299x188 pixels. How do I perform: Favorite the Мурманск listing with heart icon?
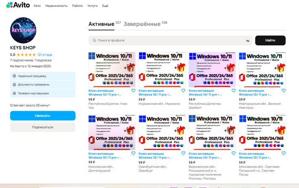point(184,91)
